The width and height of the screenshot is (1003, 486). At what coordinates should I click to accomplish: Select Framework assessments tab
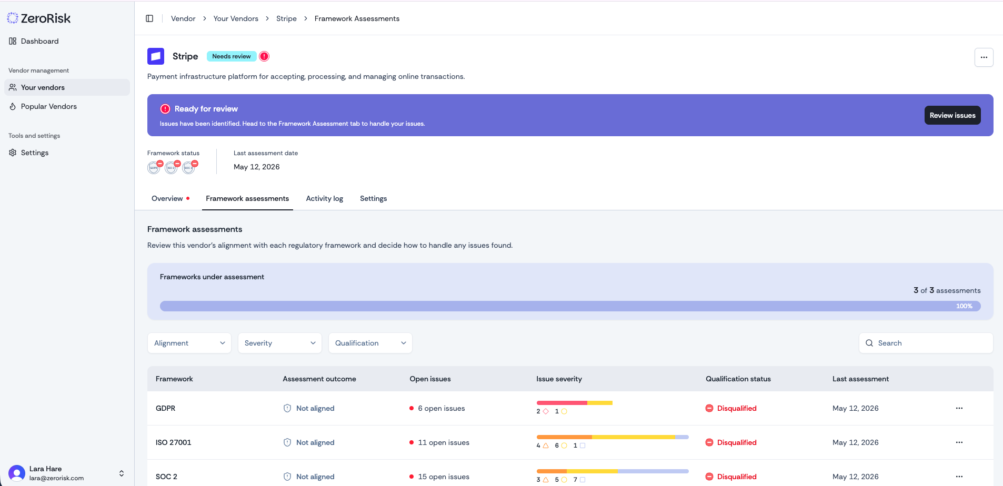(247, 198)
